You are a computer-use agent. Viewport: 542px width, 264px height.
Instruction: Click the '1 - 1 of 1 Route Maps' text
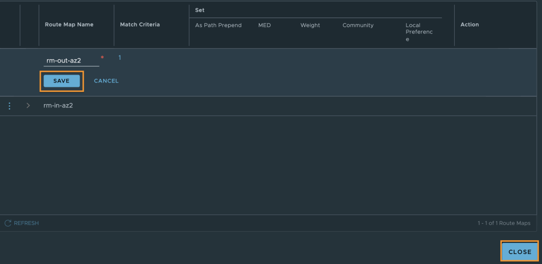point(504,223)
